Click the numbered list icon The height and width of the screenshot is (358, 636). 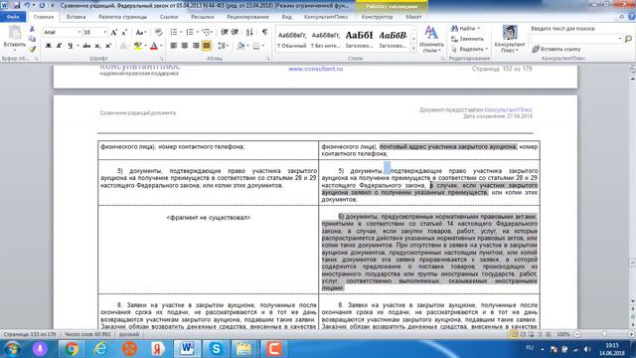190,32
